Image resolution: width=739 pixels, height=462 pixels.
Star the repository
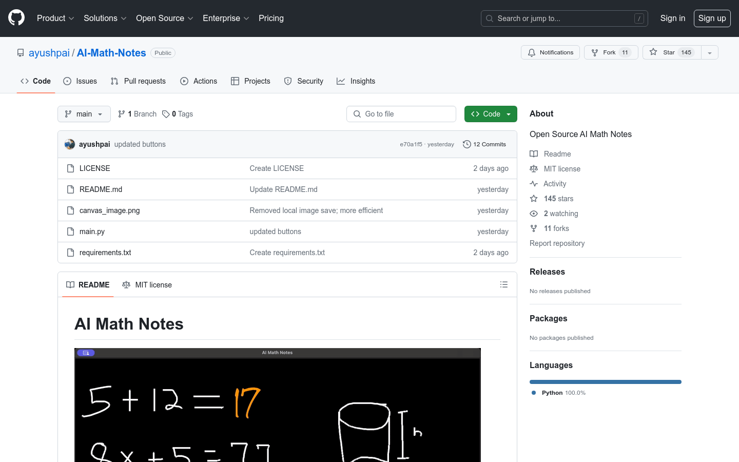[x=672, y=52]
